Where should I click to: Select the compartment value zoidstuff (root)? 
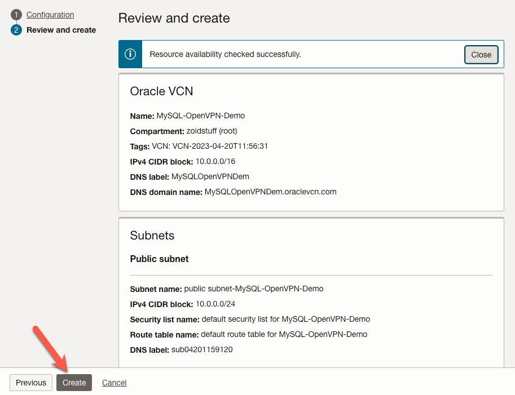pos(212,131)
